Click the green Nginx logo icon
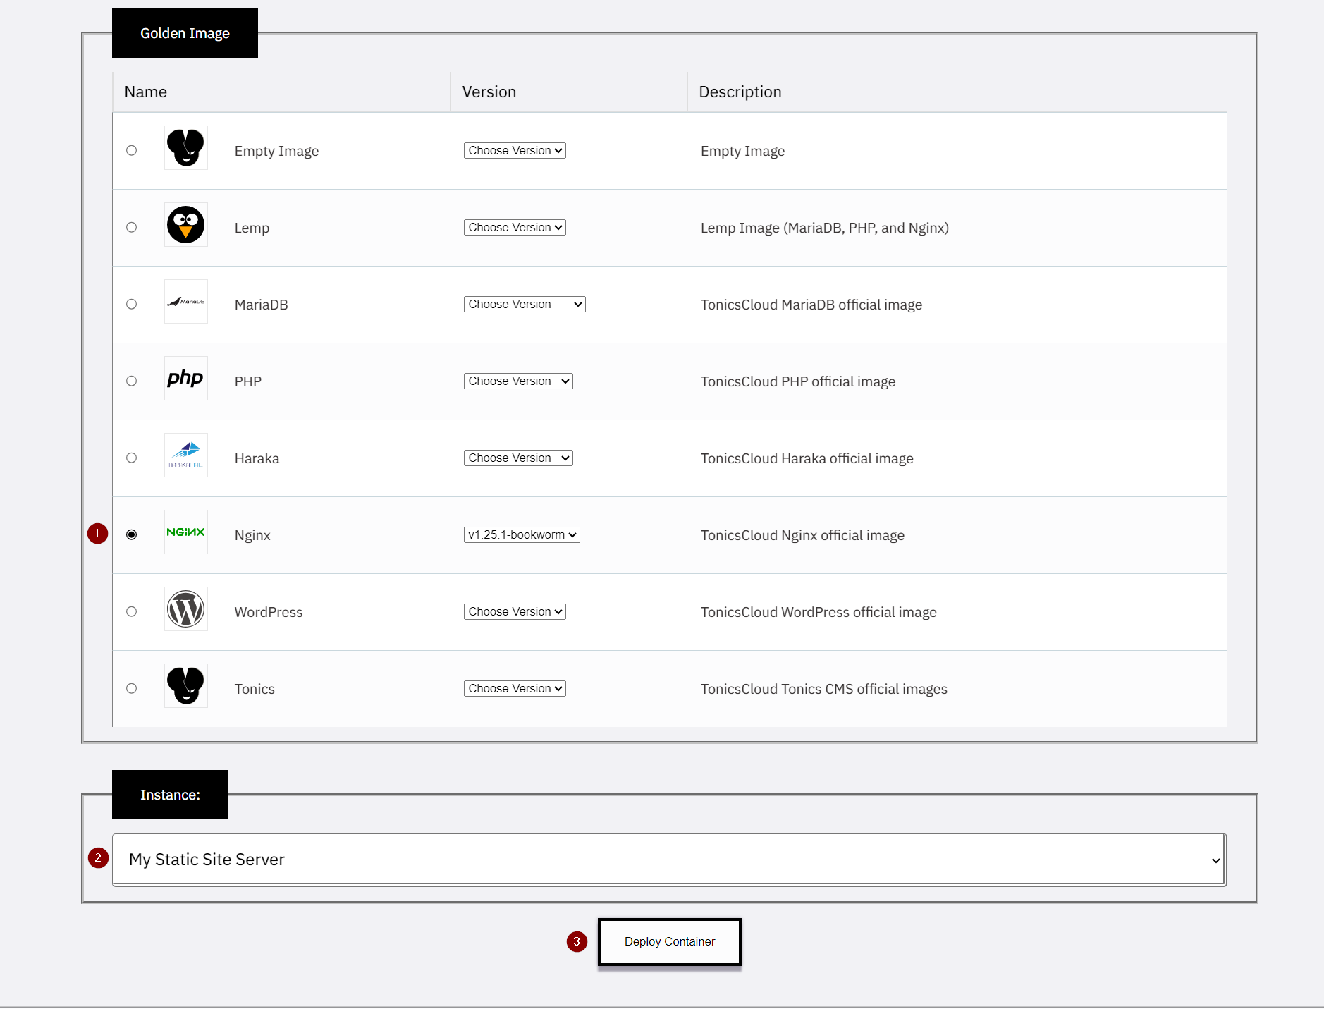Screen dimensions: 1324x1009 click(185, 532)
